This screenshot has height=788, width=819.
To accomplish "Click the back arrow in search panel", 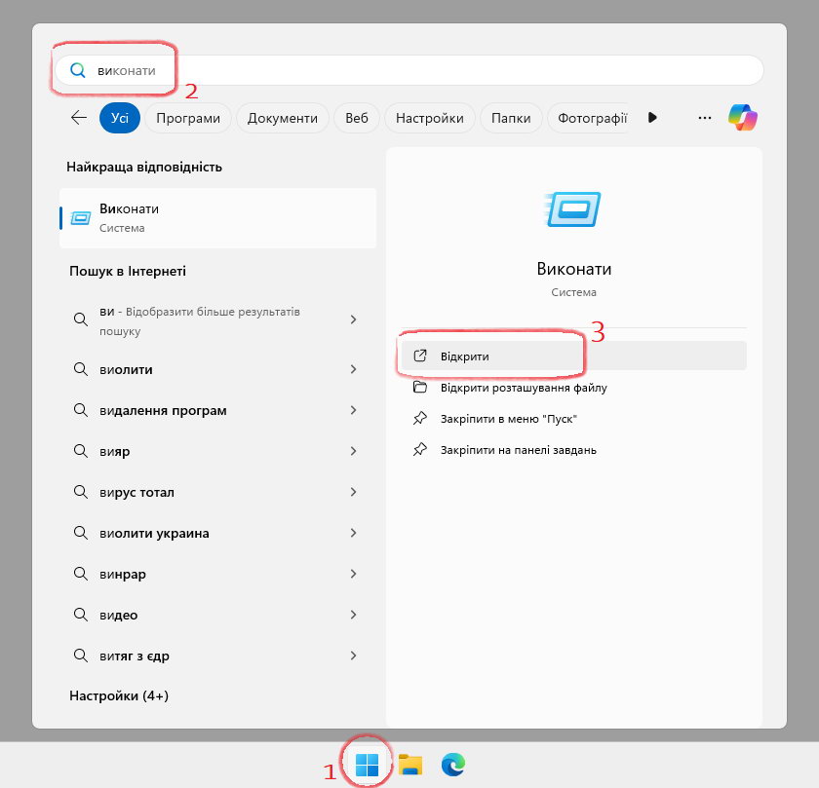I will coord(79,118).
